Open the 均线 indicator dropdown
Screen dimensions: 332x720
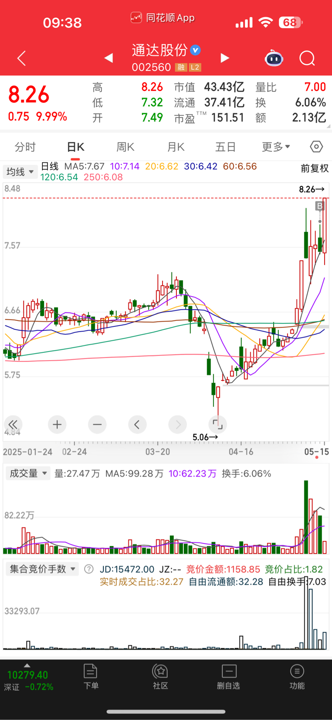[x=20, y=172]
